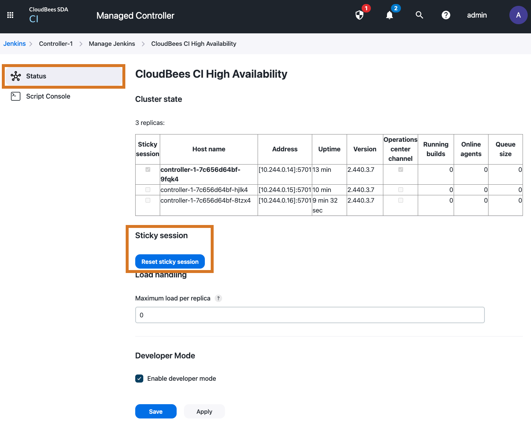Open the apps grid menu icon

click(10, 15)
